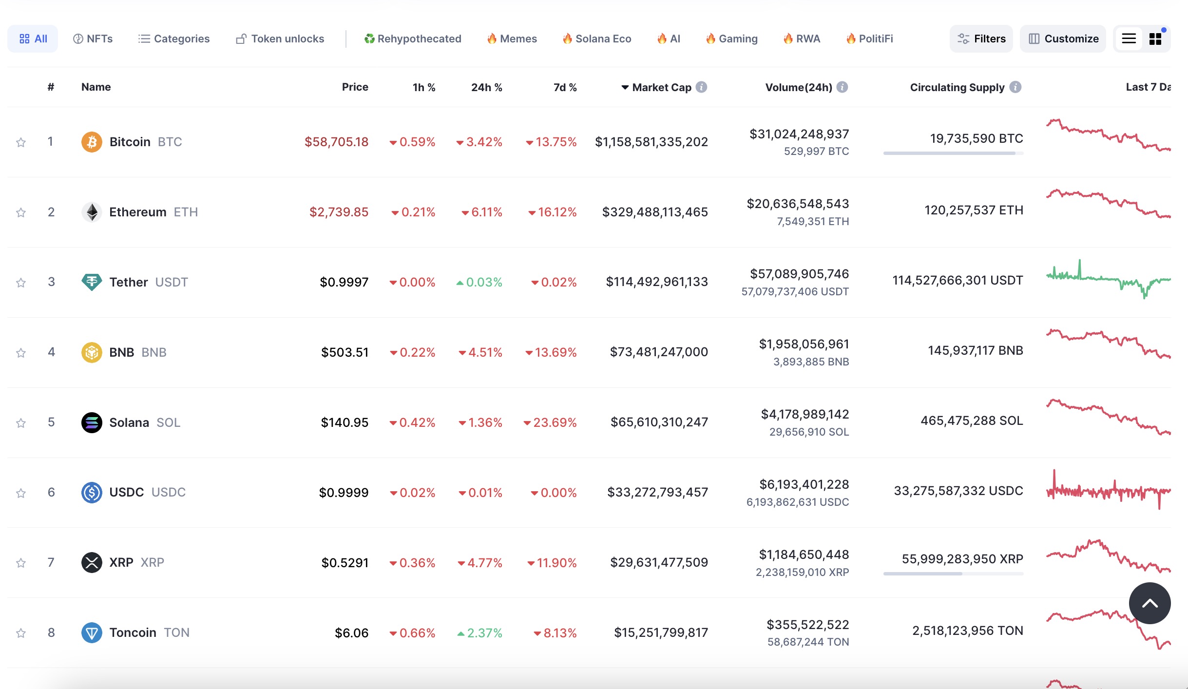The width and height of the screenshot is (1188, 689).
Task: Click the Ethereum coin logo
Action: click(92, 212)
